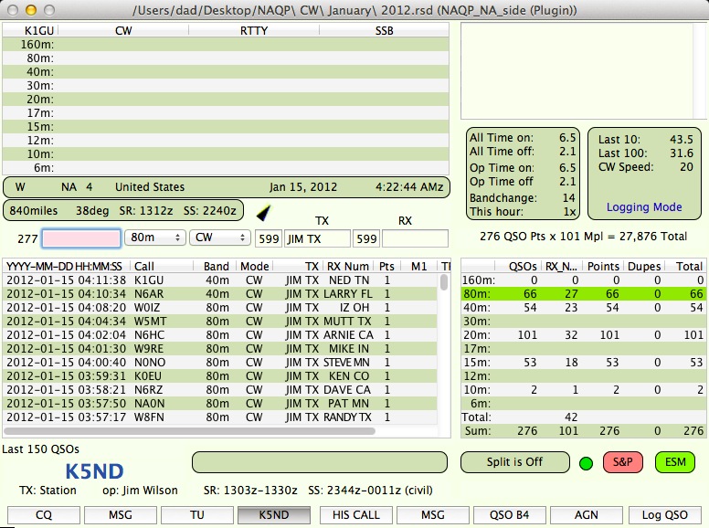
Task: Select the N6AR log entry row
Action: pyautogui.click(x=220, y=294)
